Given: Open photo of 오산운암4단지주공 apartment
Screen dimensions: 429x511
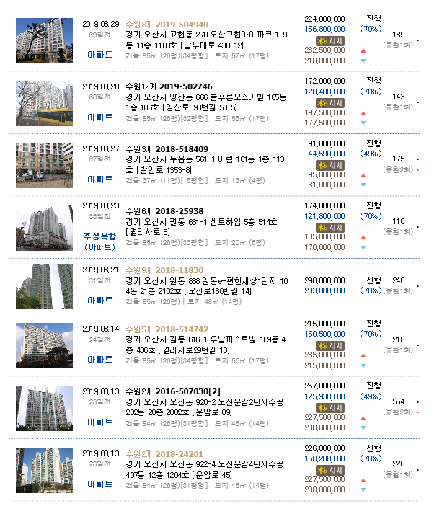Looking at the screenshot, I should pyautogui.click(x=44, y=470).
